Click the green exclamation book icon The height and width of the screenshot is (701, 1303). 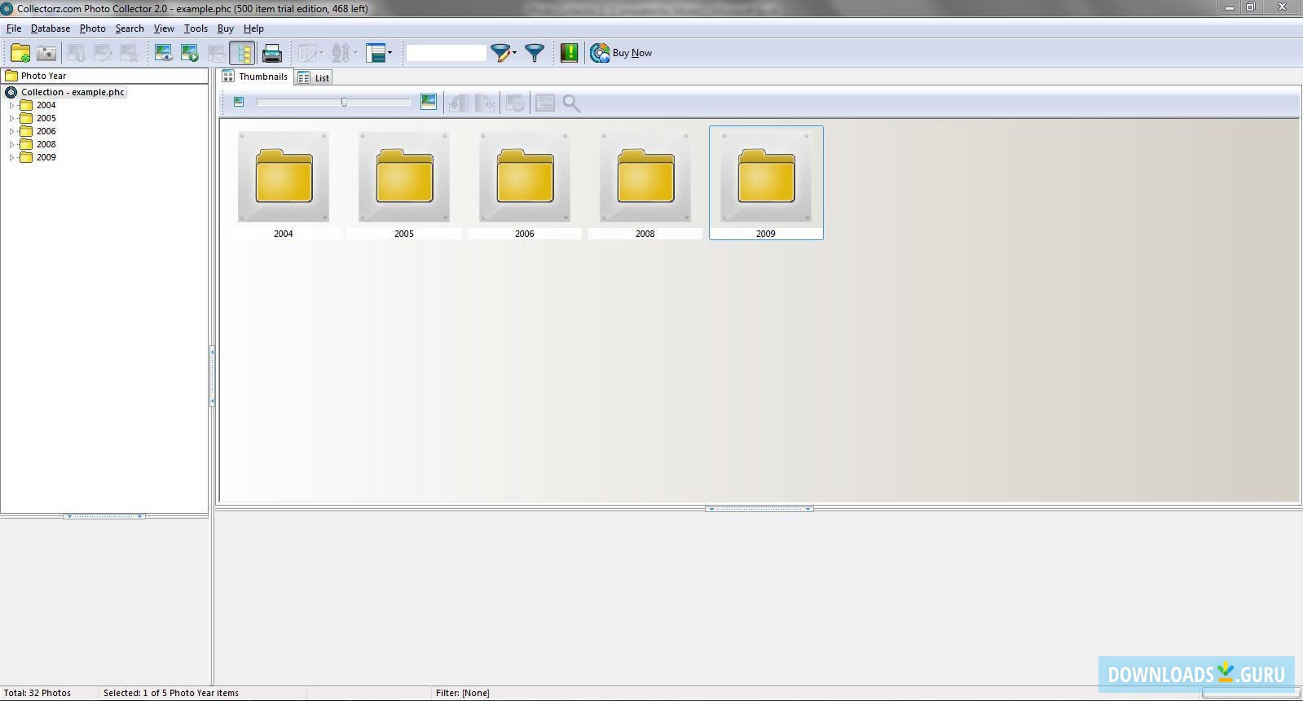570,54
